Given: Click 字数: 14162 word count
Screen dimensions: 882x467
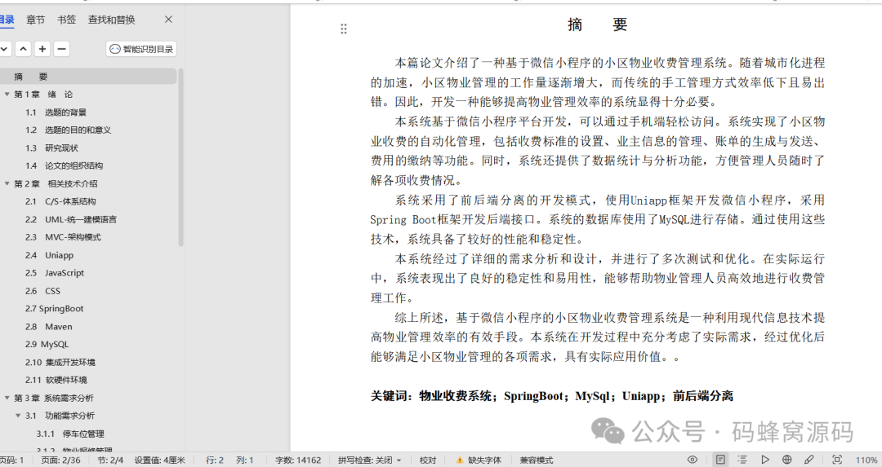Looking at the screenshot, I should tap(298, 460).
